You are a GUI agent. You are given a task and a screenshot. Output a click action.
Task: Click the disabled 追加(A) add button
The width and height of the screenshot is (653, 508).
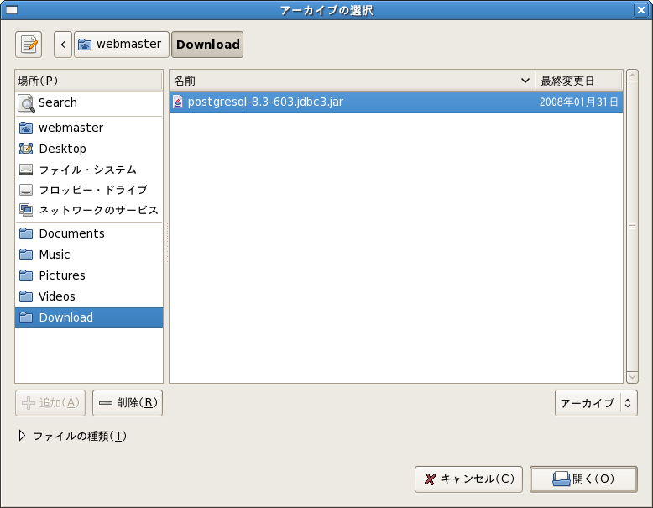50,403
